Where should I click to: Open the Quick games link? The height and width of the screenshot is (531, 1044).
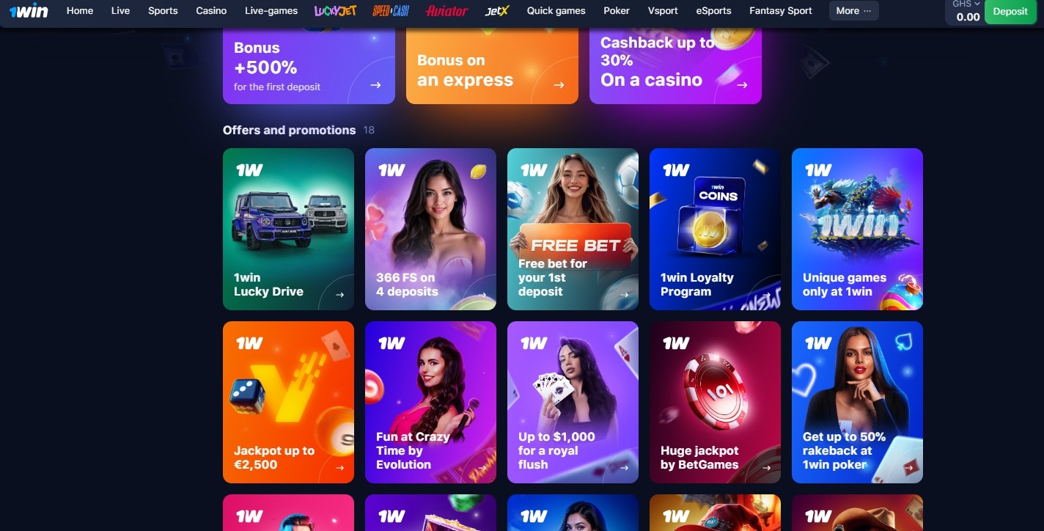[x=556, y=11]
